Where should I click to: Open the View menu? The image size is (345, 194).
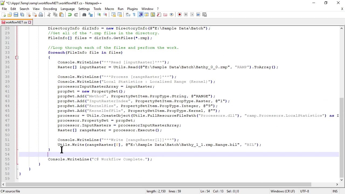tap(36, 9)
